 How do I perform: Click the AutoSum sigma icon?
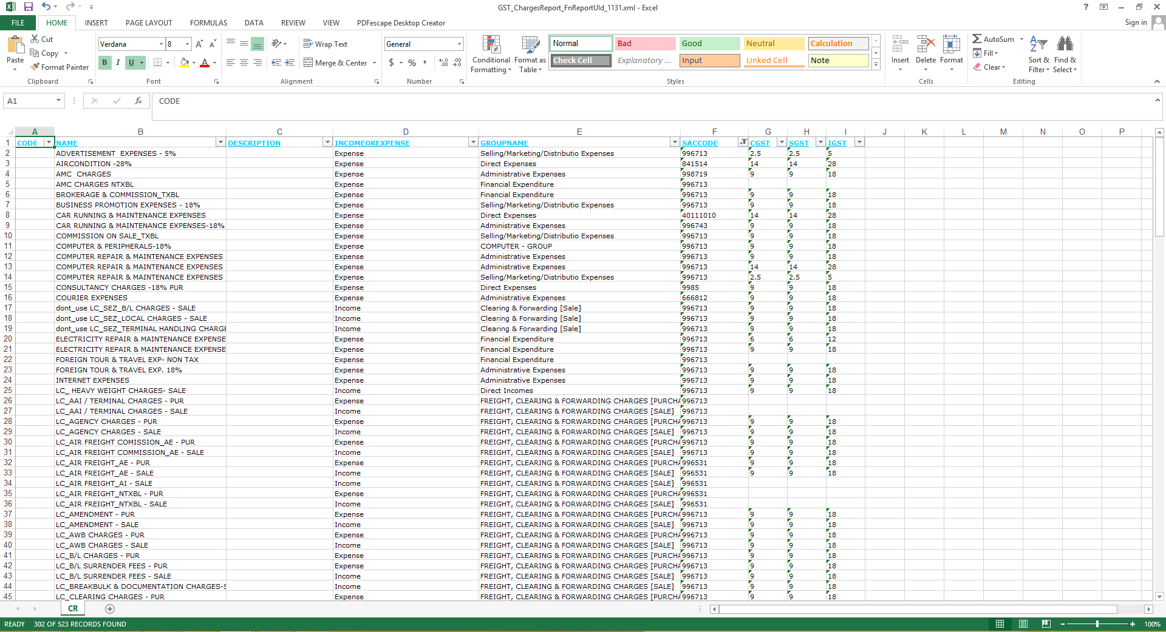tap(977, 39)
